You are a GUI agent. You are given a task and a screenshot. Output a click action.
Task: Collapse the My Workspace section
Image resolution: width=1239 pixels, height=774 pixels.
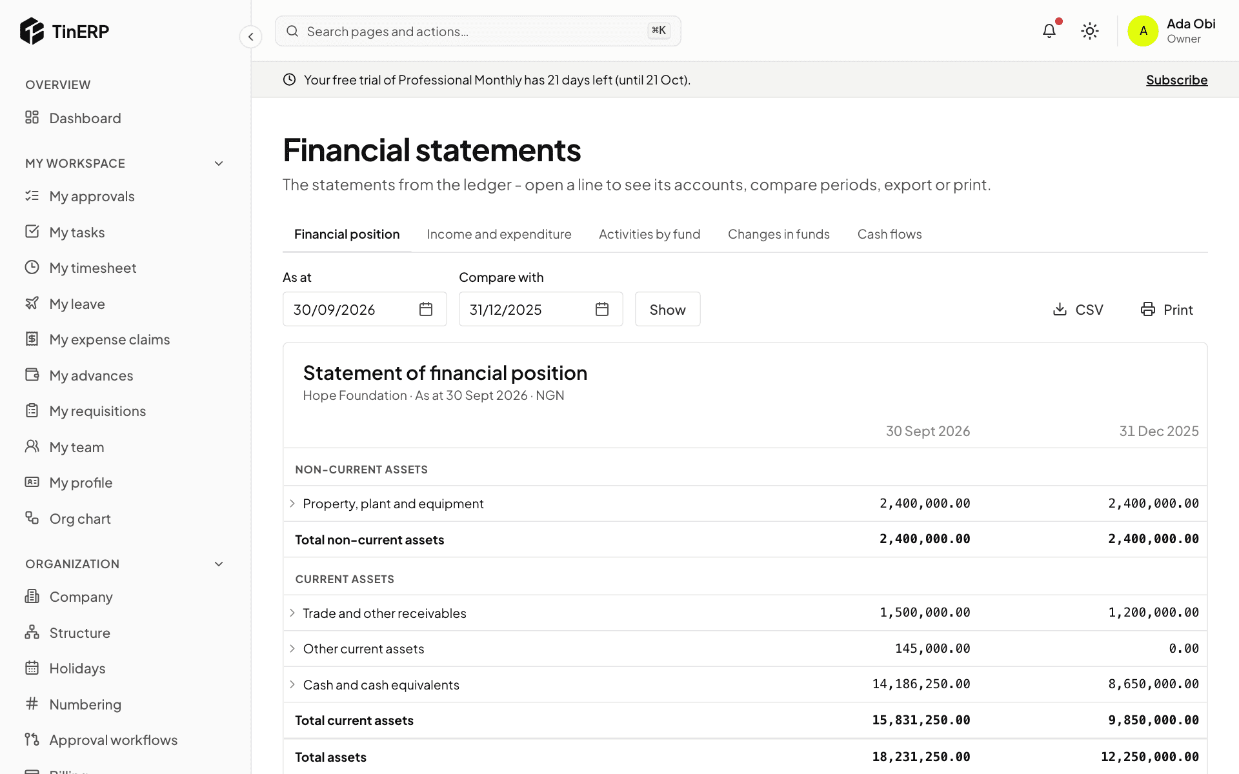click(x=219, y=163)
